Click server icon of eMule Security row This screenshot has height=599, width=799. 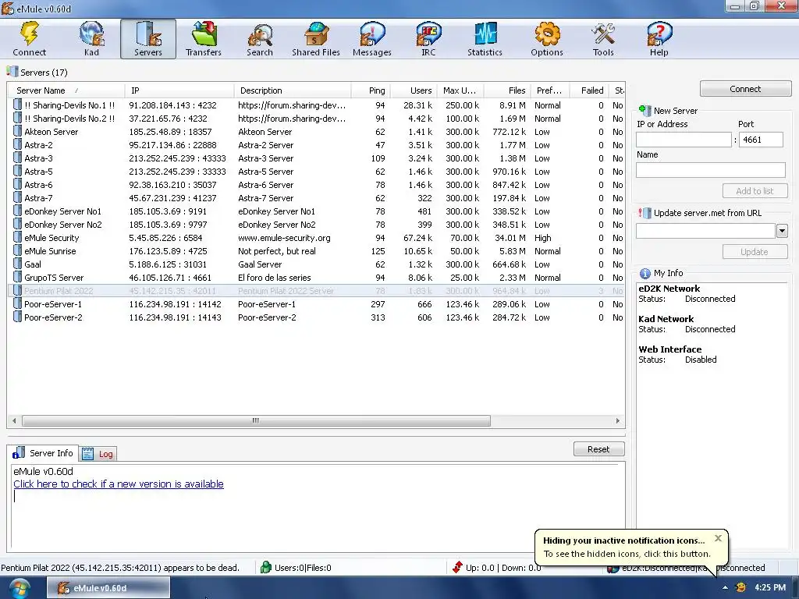pyautogui.click(x=17, y=238)
